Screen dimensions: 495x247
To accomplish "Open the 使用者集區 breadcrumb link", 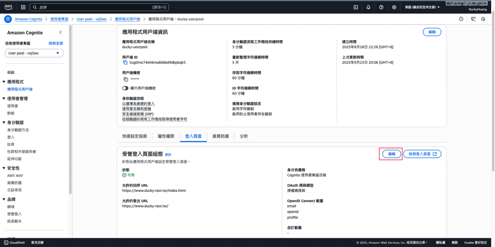I will click(59, 19).
